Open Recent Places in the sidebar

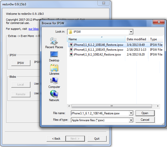tap(54, 43)
